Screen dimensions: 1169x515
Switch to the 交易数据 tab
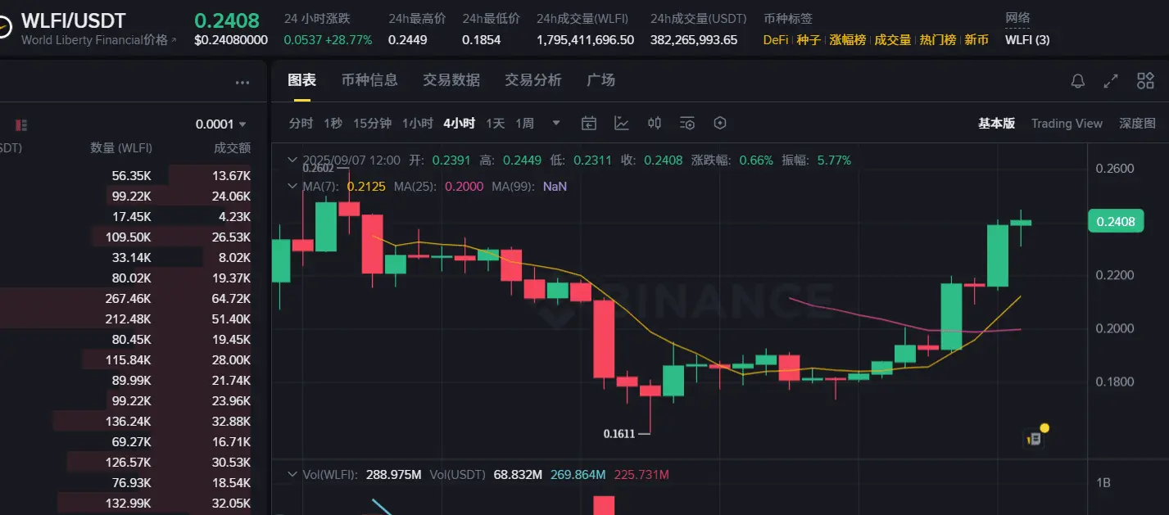[451, 80]
